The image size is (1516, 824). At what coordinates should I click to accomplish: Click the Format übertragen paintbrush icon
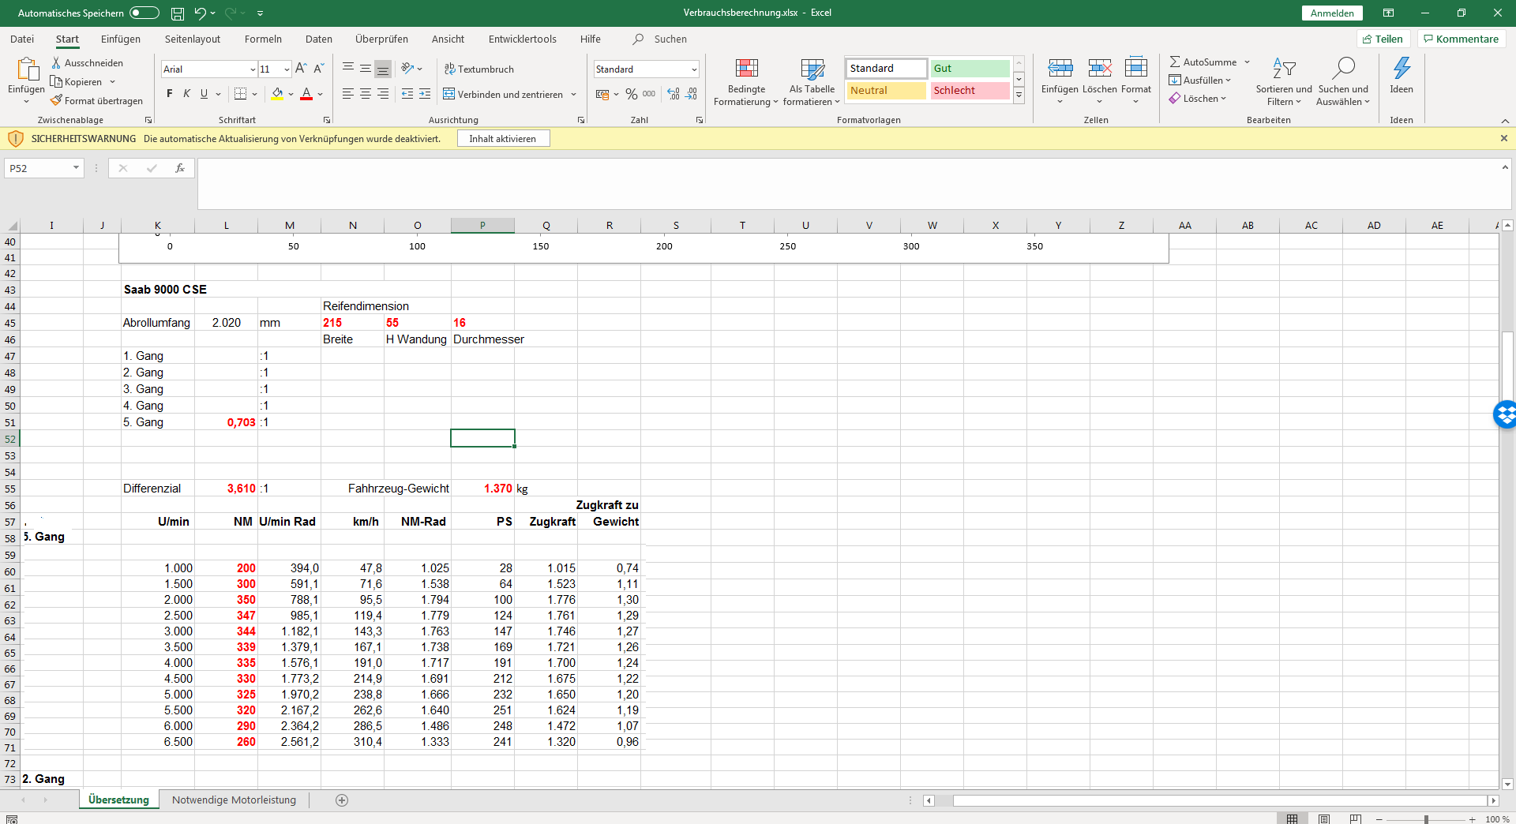pos(56,100)
